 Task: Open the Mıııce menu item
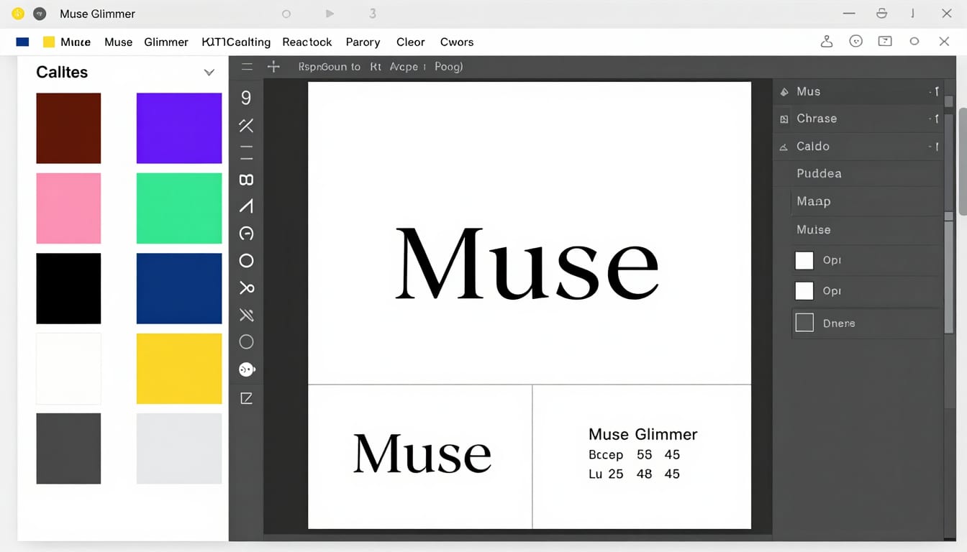pos(76,42)
